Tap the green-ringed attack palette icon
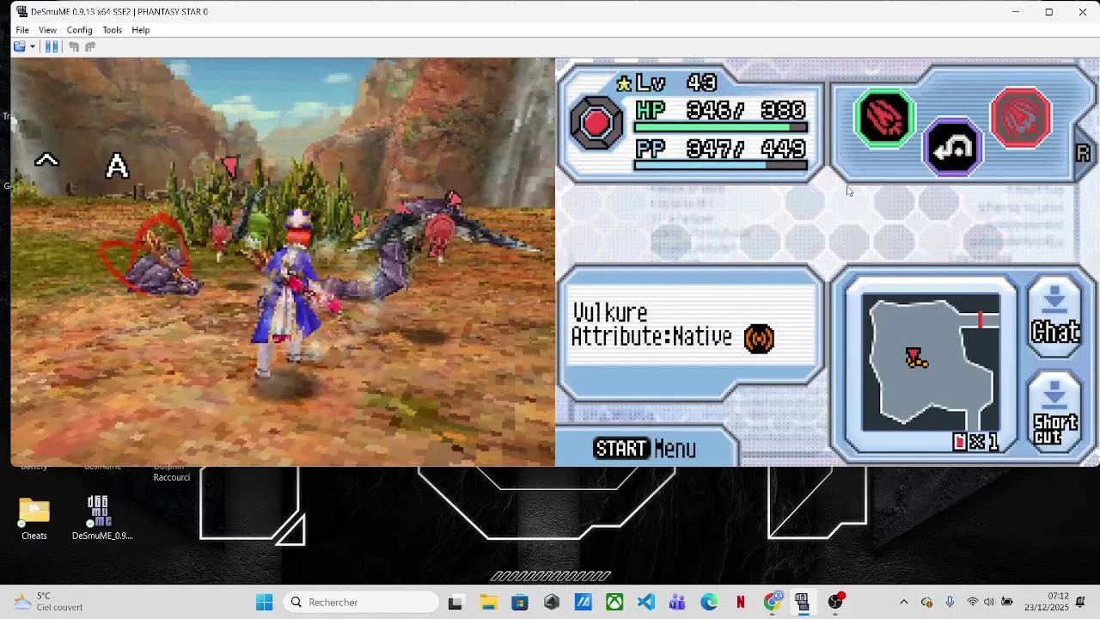This screenshot has height=619, width=1100. pos(884,118)
